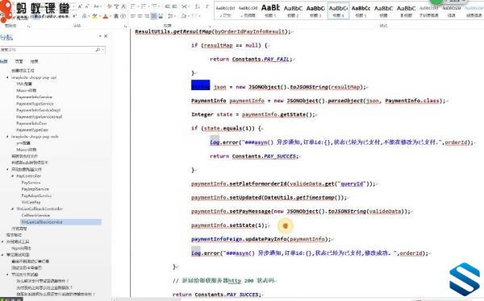Open the font color dropdown arrow

(111, 16)
